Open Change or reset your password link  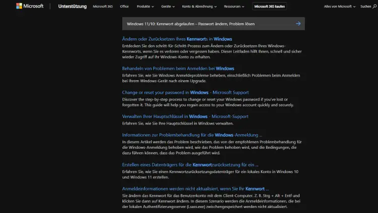click(x=185, y=92)
